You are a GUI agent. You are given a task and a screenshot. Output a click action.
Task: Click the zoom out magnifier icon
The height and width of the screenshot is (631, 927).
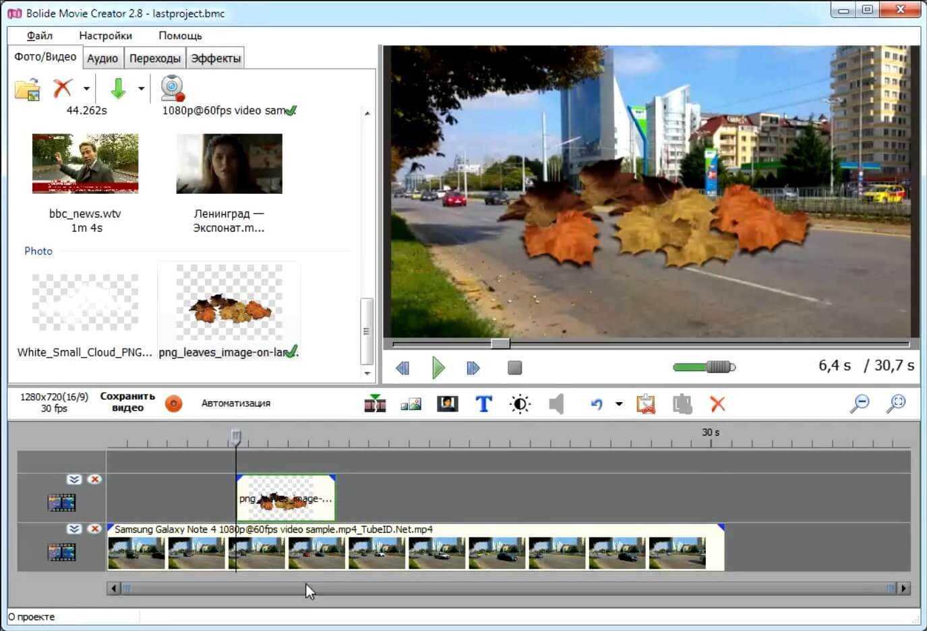[x=860, y=403]
